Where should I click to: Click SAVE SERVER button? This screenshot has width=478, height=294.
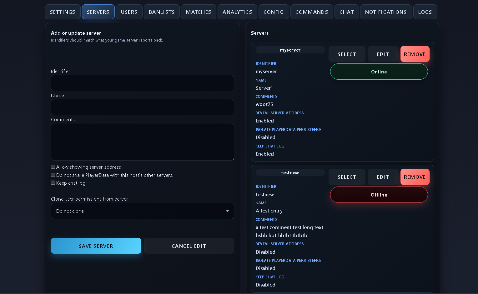[96, 246]
